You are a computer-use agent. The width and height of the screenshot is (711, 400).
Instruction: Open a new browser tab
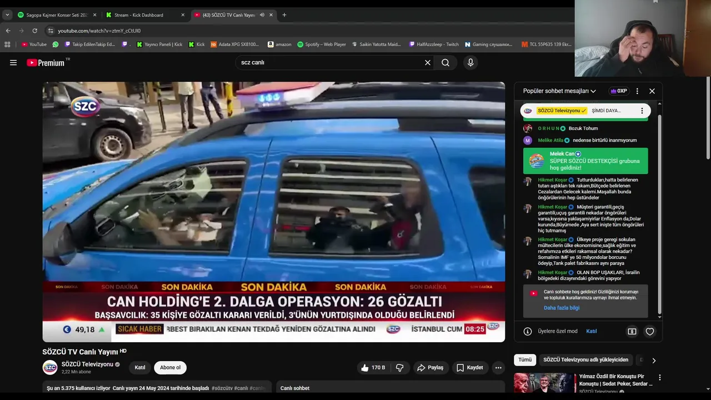pos(284,15)
